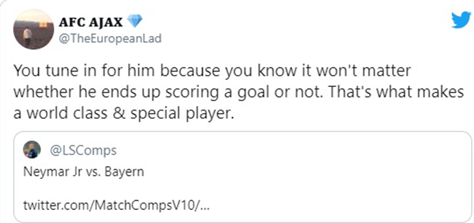Open the AFC AJAX profile avatar
Screen dimensions: 474x223
pos(34,29)
